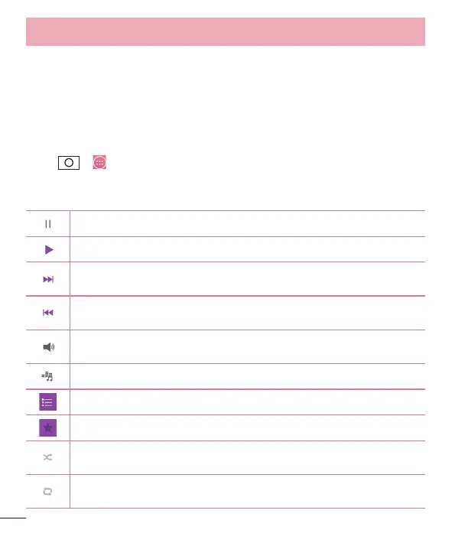This screenshot has height=546, width=455.
Task: Click the home button circle icon
Action: pyautogui.click(x=69, y=163)
